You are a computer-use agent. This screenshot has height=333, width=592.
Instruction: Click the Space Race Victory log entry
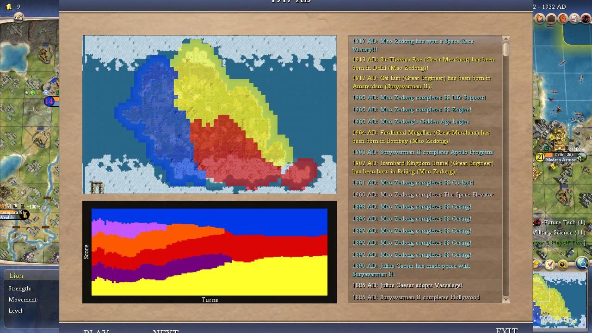[x=413, y=45]
